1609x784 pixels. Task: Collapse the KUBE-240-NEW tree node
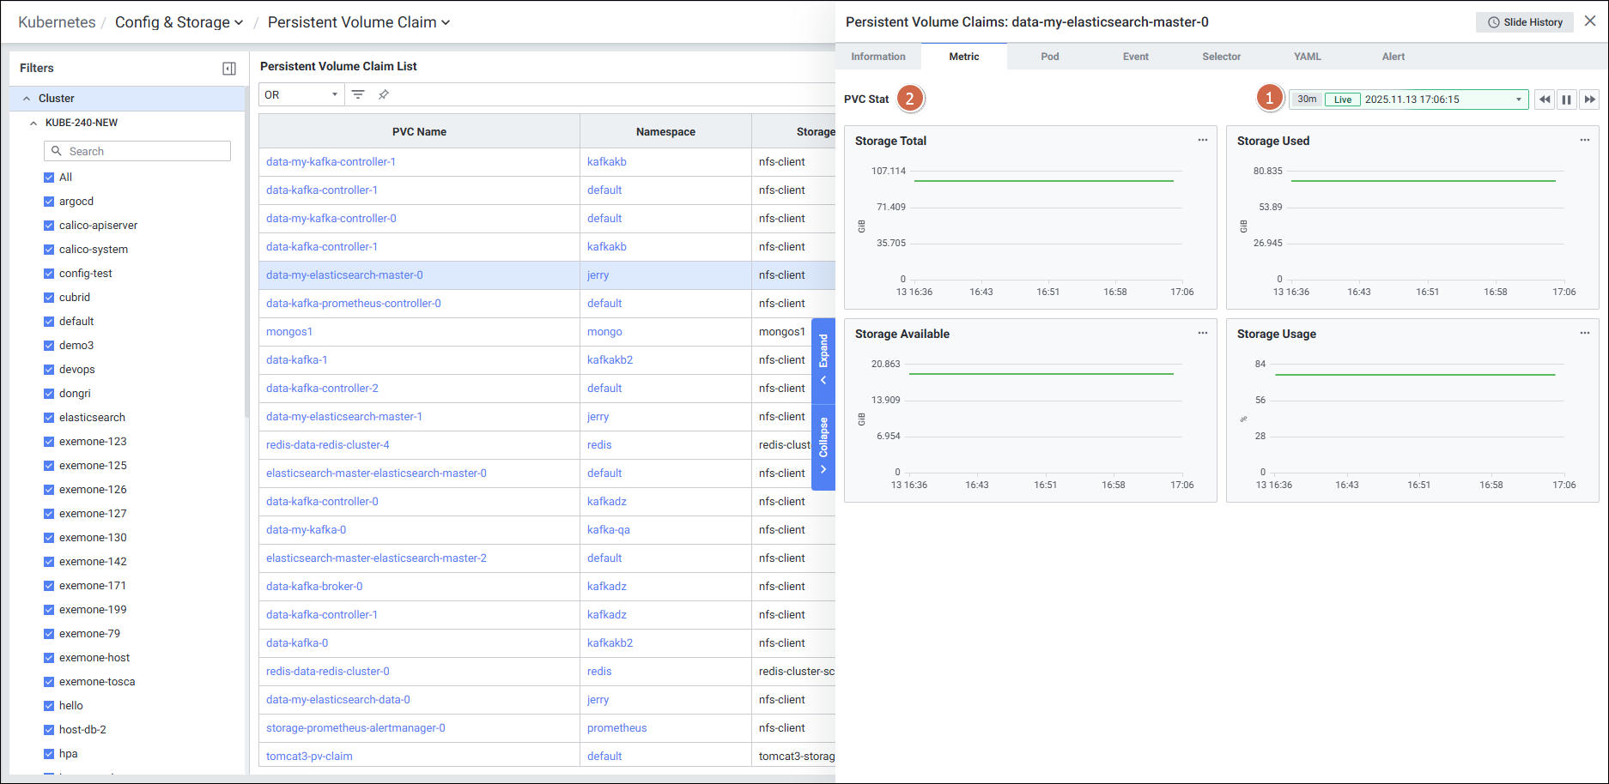[x=33, y=123]
